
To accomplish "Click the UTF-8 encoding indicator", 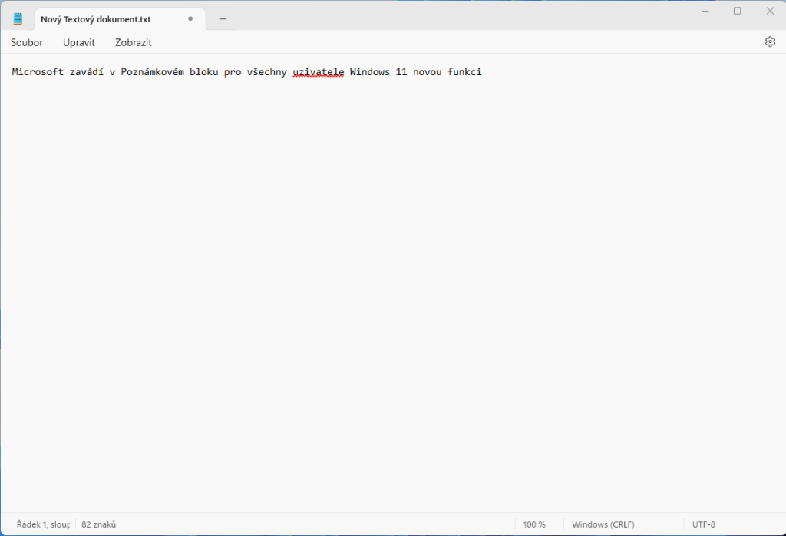I will [703, 524].
